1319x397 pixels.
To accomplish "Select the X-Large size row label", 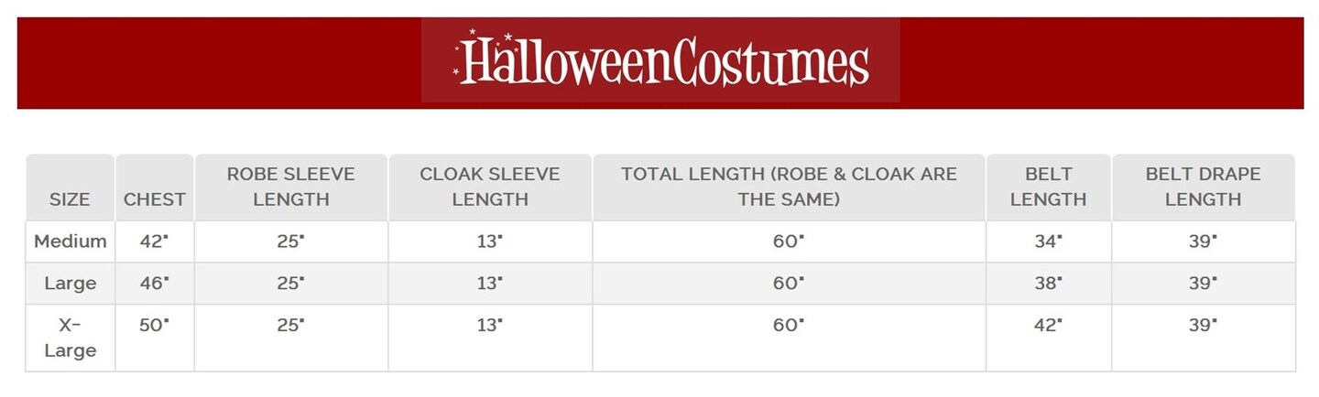I will 71,338.
